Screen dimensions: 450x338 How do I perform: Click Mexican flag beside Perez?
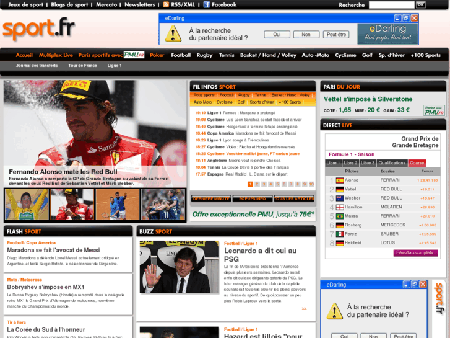[x=340, y=234]
